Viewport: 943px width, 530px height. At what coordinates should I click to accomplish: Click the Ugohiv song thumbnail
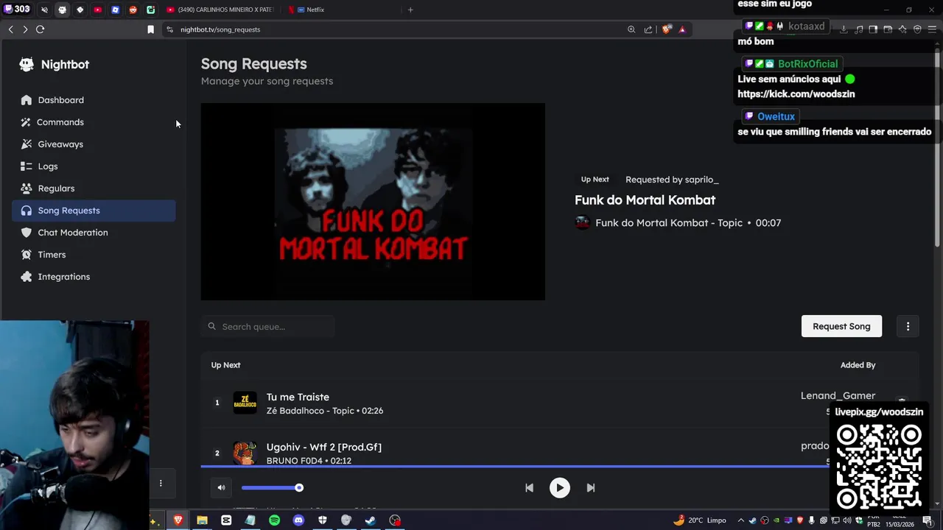(x=245, y=452)
